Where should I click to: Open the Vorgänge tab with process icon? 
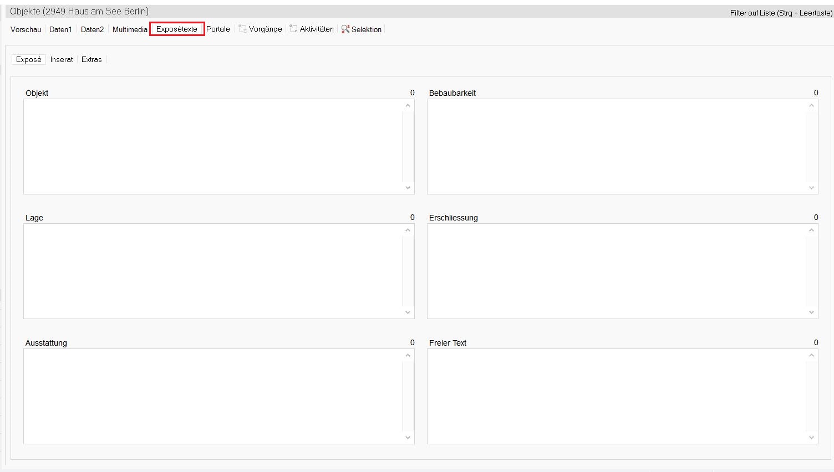tap(261, 29)
